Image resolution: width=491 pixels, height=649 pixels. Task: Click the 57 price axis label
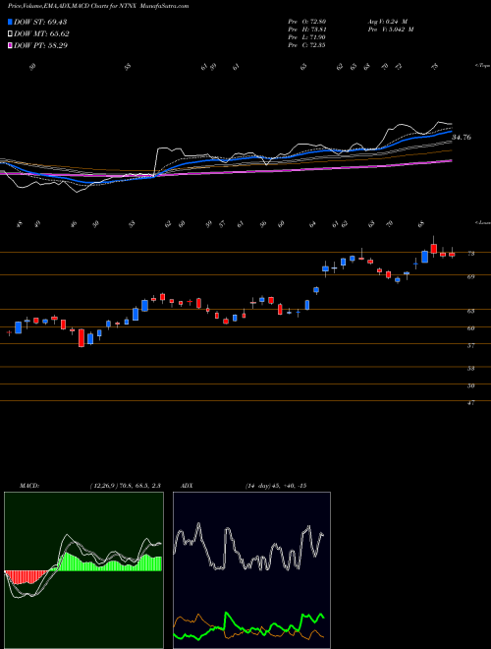click(470, 345)
